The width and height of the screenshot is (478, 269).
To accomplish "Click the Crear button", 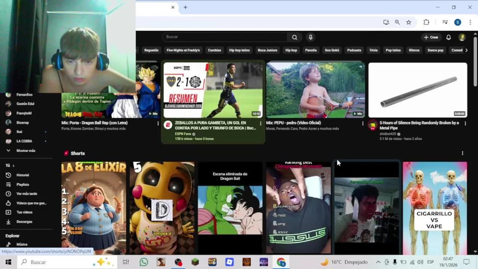I will pyautogui.click(x=431, y=37).
